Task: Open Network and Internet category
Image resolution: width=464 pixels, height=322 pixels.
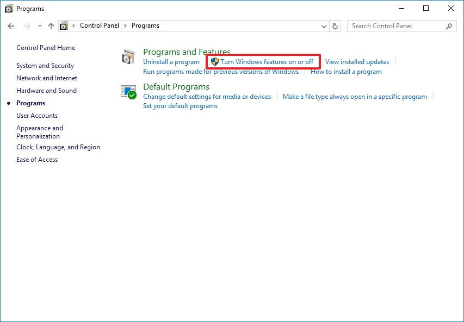Action: pyautogui.click(x=47, y=78)
